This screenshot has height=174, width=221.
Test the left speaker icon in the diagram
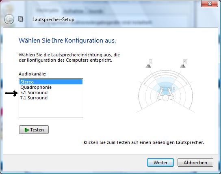point(148,66)
